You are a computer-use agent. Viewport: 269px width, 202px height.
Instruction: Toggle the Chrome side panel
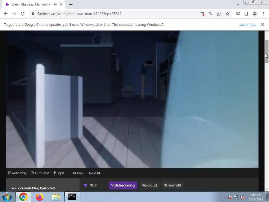tap(246, 14)
